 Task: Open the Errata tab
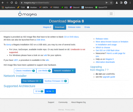coord(87,27)
